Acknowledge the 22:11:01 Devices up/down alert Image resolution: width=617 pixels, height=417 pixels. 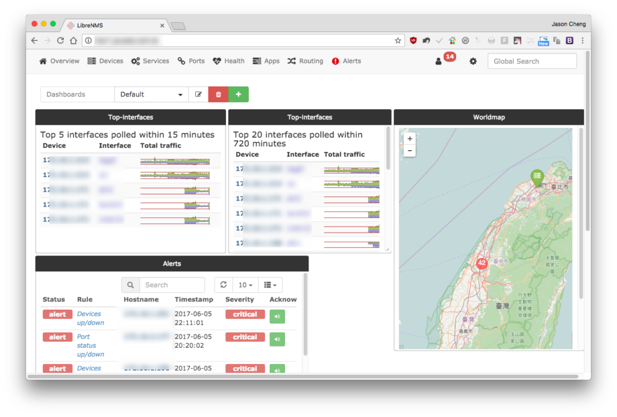point(277,316)
